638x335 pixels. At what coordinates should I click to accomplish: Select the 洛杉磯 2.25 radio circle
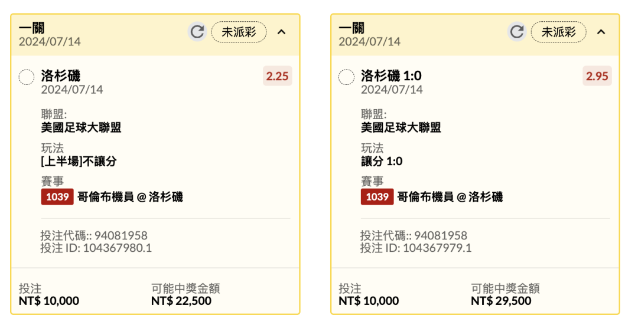pyautogui.click(x=27, y=77)
